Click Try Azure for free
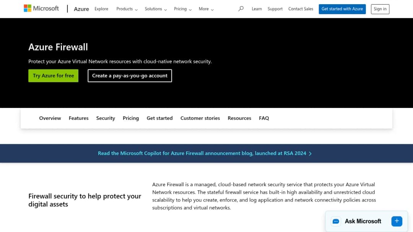The height and width of the screenshot is (232, 413). click(54, 76)
